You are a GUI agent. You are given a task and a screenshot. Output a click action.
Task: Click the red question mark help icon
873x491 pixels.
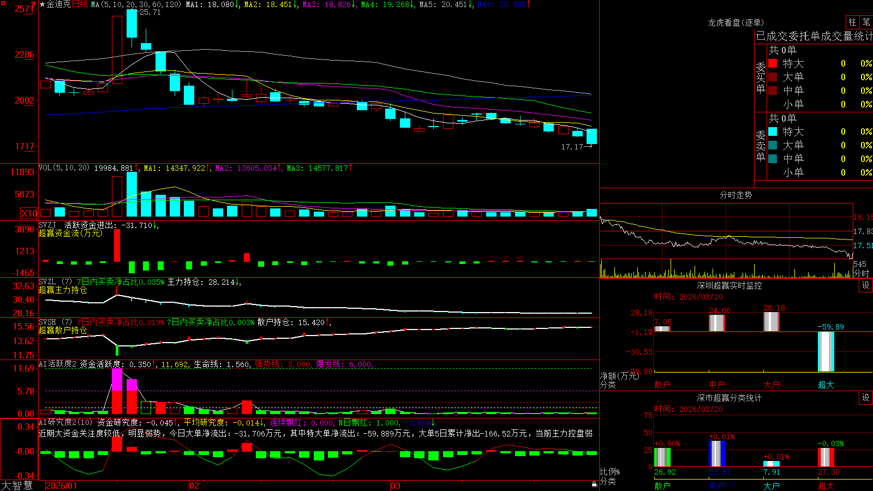34,4
